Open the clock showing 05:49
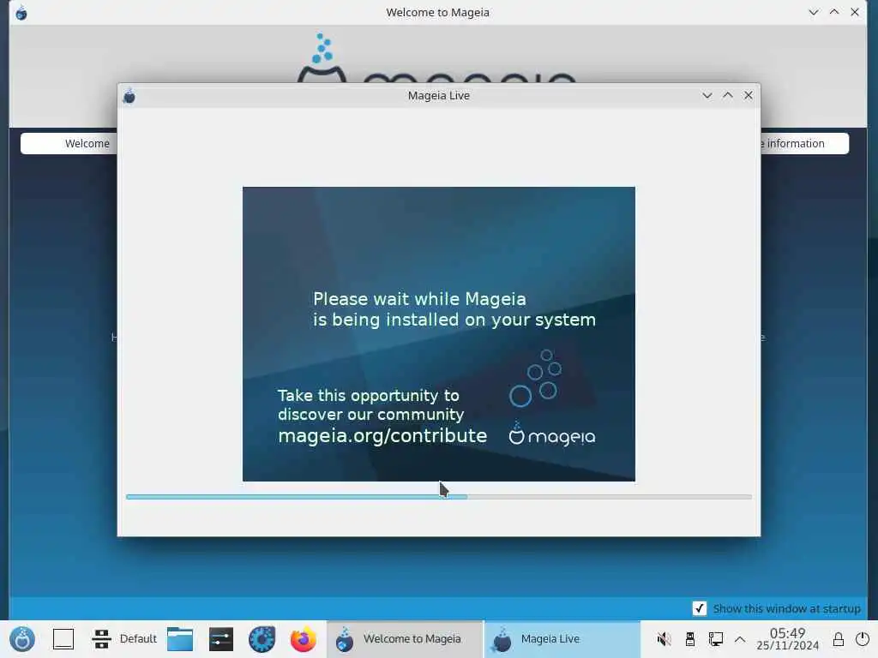The image size is (878, 658). [787, 639]
